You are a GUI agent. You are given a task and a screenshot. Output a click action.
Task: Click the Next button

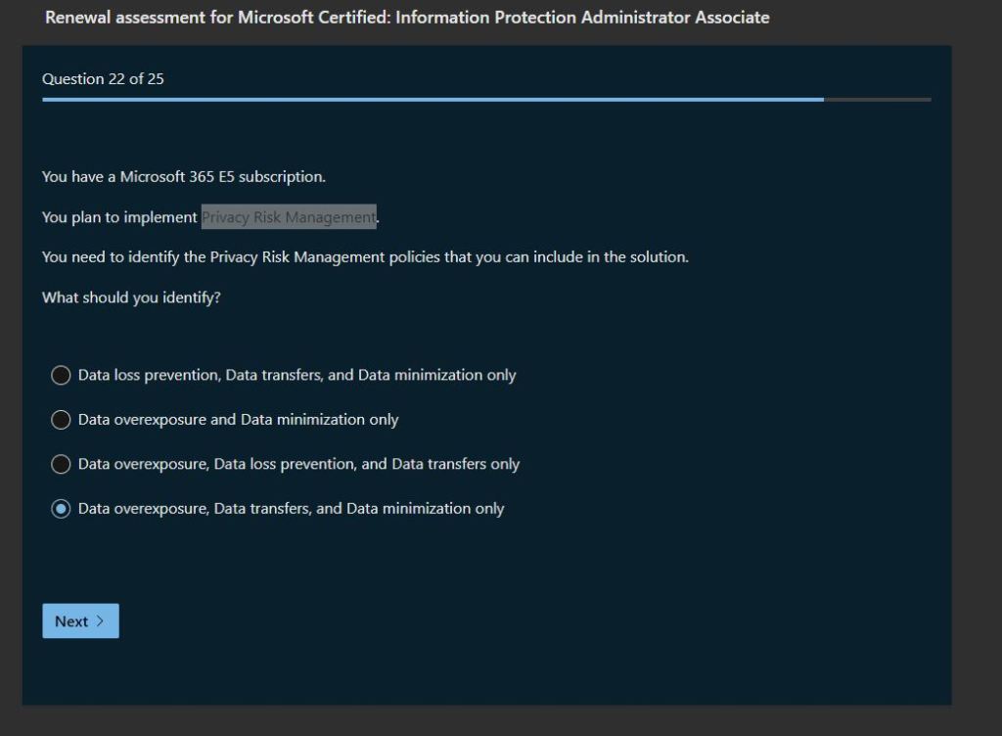pos(79,621)
